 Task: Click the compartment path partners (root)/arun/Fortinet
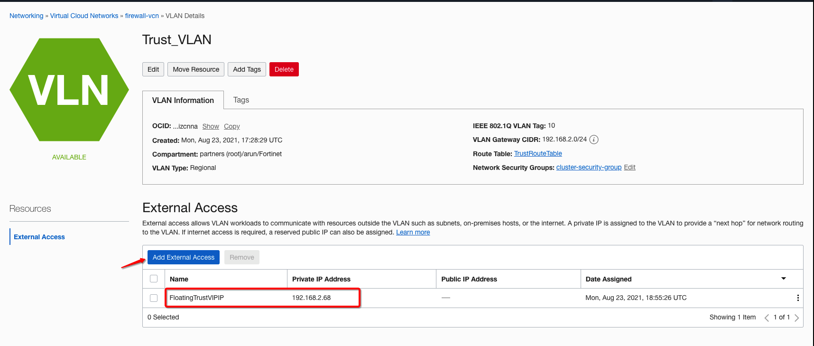[x=240, y=154]
